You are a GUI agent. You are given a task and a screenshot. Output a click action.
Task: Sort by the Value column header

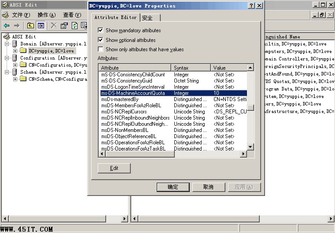(229, 68)
